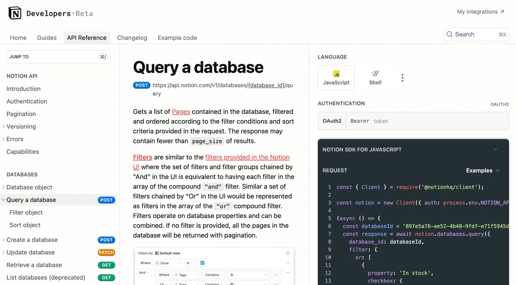Expand the Errors section
The width and height of the screenshot is (516, 285).
[x=3, y=139]
